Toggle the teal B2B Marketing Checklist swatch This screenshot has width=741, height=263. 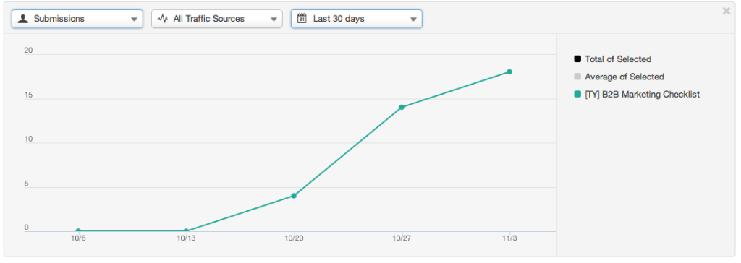(577, 95)
